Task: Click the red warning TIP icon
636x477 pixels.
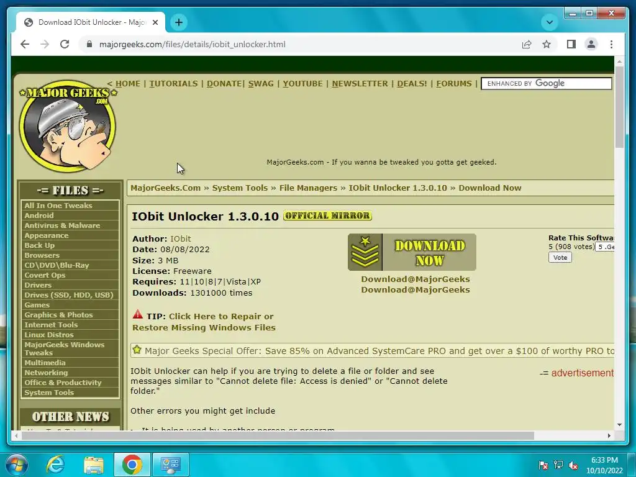Action: coord(137,315)
